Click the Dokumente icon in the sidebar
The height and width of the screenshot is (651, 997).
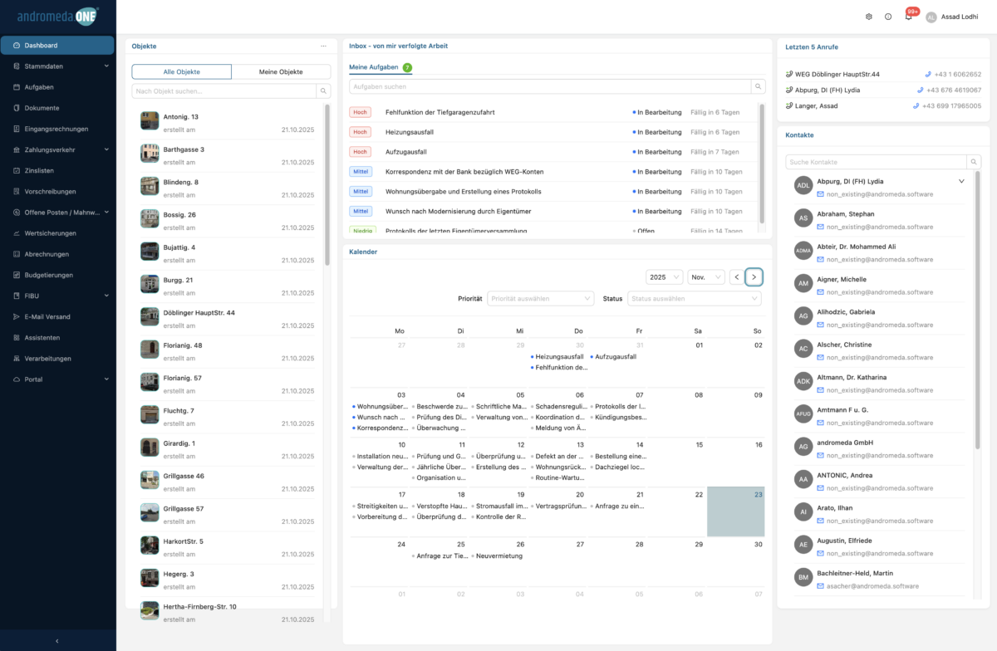[x=17, y=108]
